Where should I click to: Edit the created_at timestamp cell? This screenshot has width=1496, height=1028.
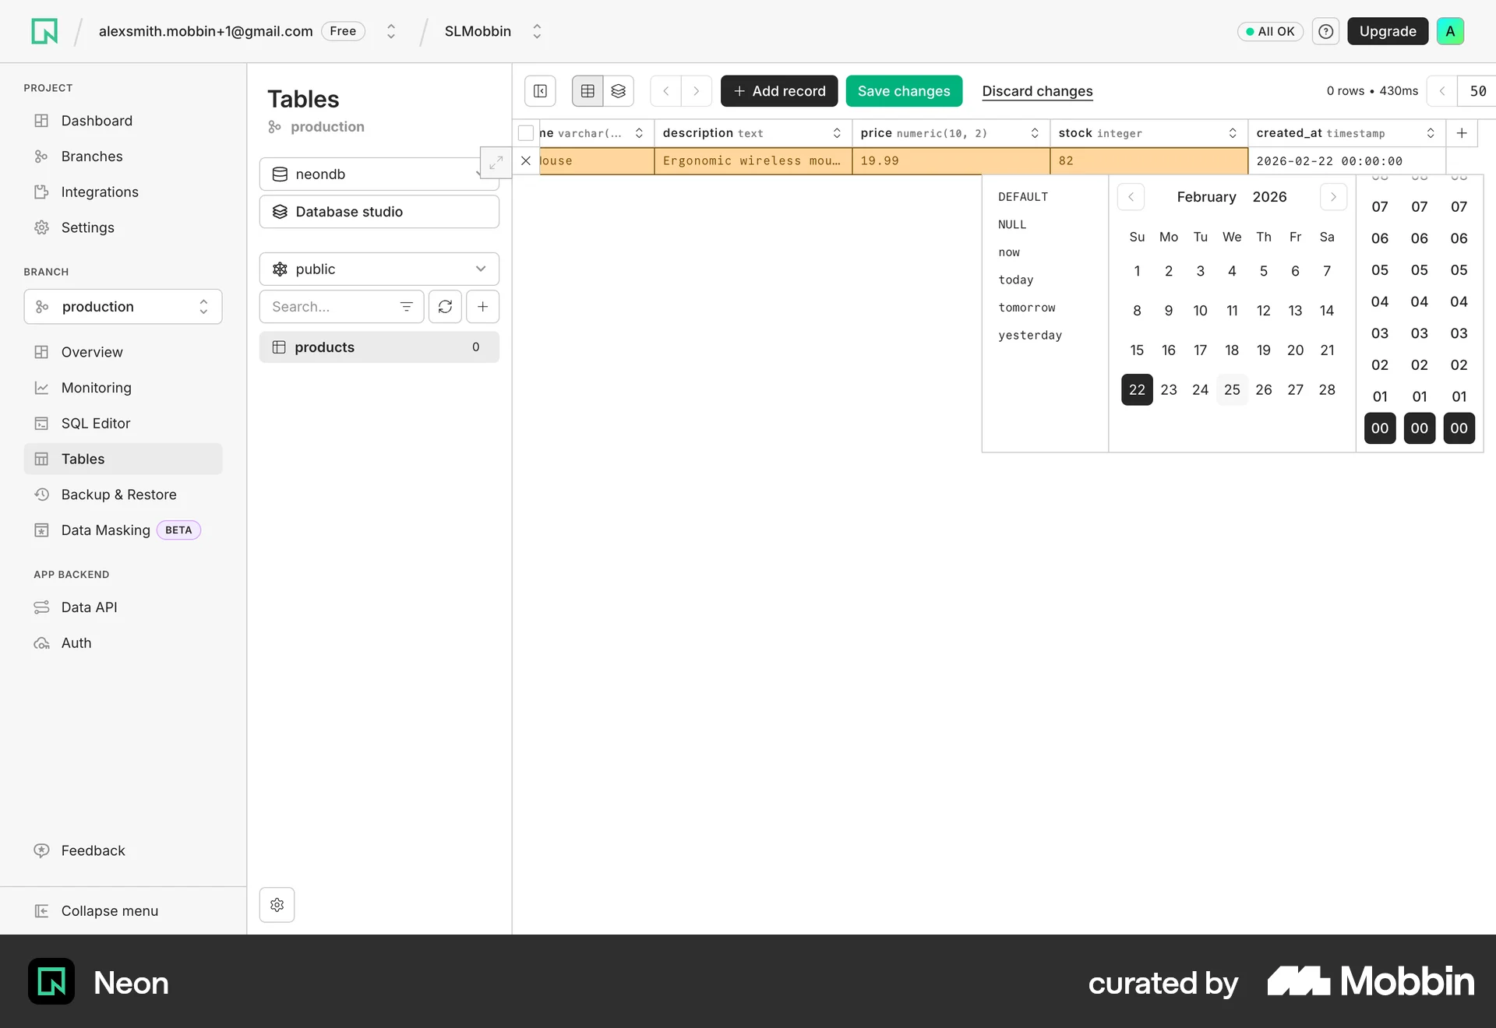tap(1346, 160)
